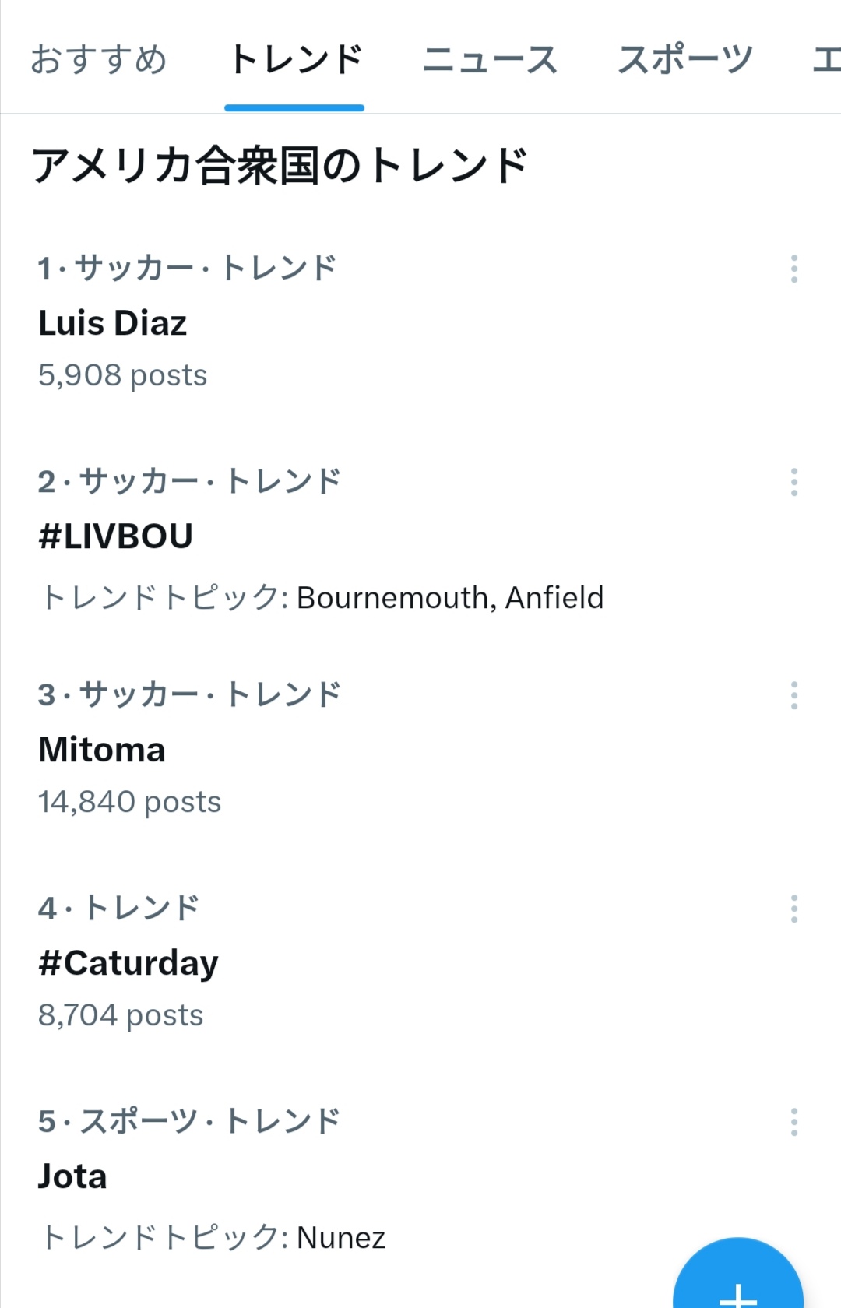Open more options for #LIVBOU trend
This screenshot has height=1308, width=841.
(x=793, y=482)
